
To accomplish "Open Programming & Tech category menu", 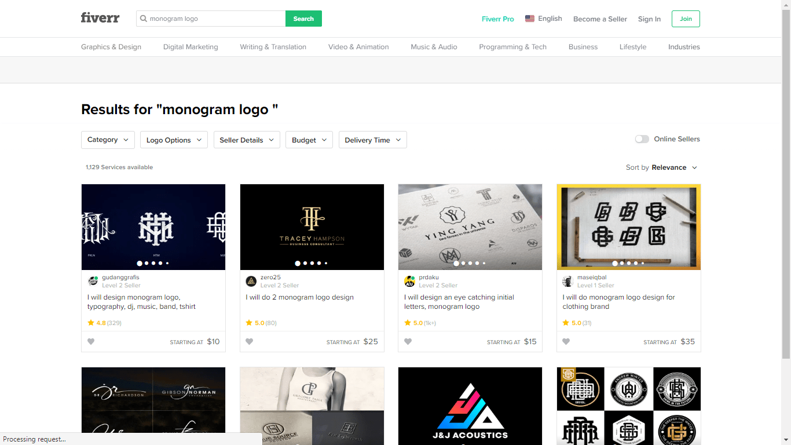I will point(512,47).
